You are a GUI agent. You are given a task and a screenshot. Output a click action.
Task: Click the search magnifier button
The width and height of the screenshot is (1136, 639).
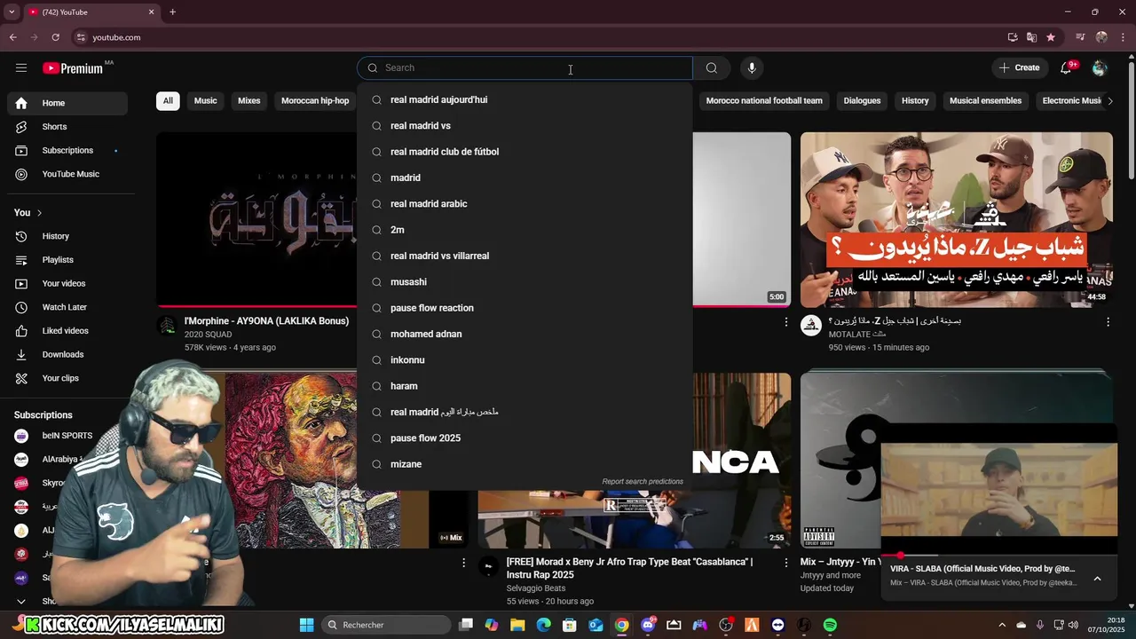[711, 67]
